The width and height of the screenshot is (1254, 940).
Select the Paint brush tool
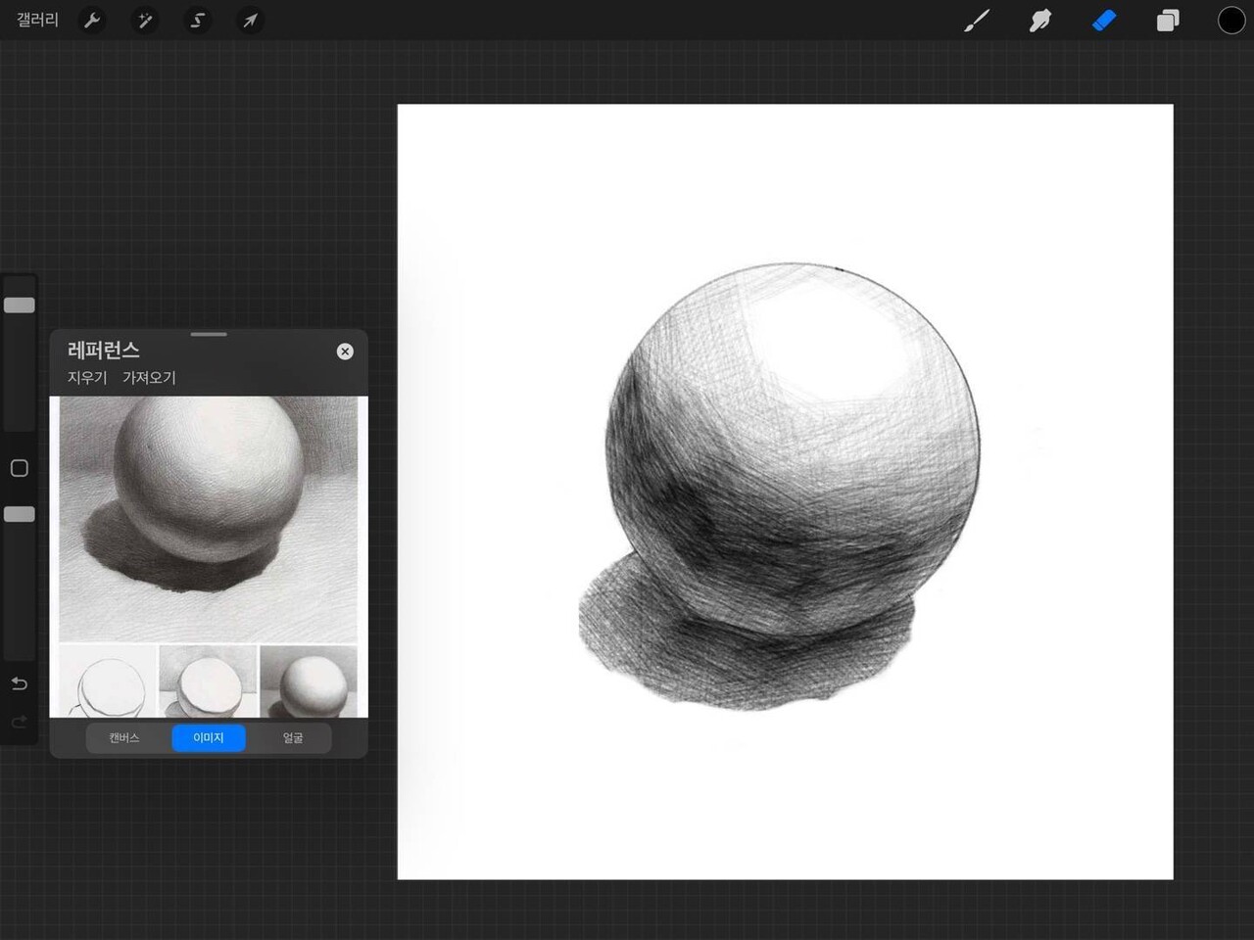977,21
